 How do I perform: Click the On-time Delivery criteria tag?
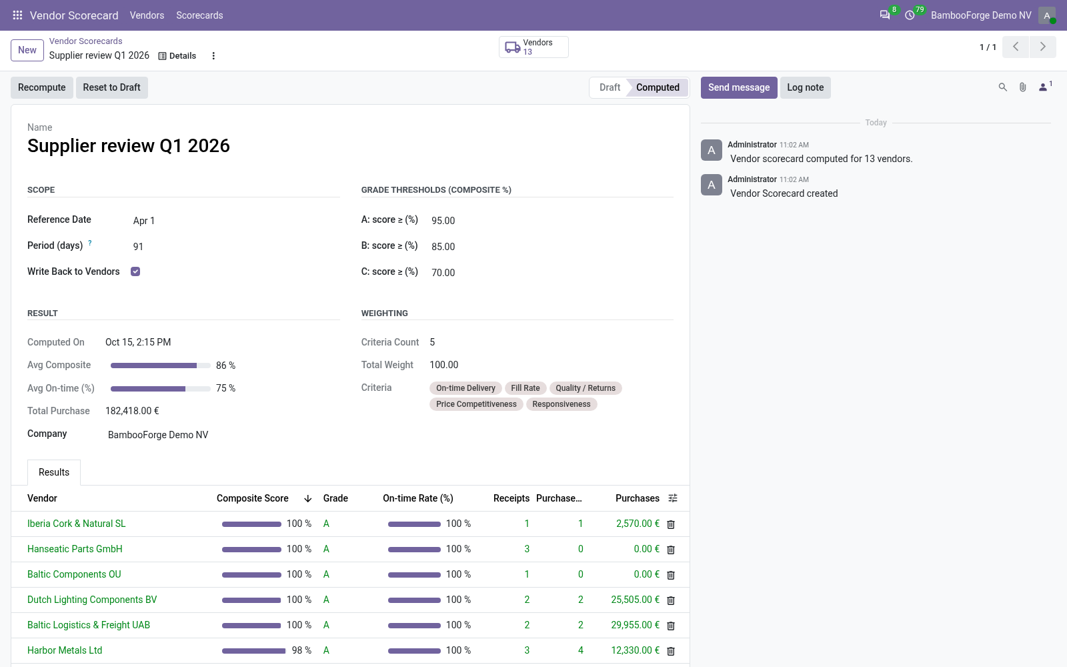(x=465, y=388)
